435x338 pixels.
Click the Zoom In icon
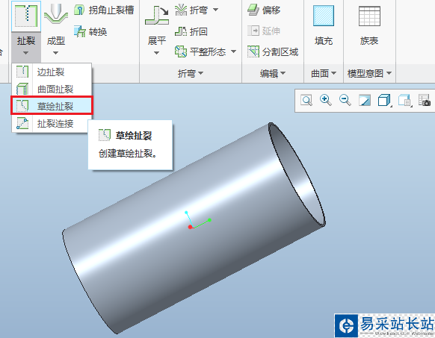pyautogui.click(x=326, y=100)
